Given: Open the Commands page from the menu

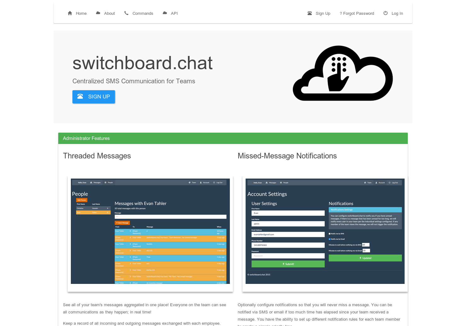Looking at the screenshot, I should [x=143, y=13].
